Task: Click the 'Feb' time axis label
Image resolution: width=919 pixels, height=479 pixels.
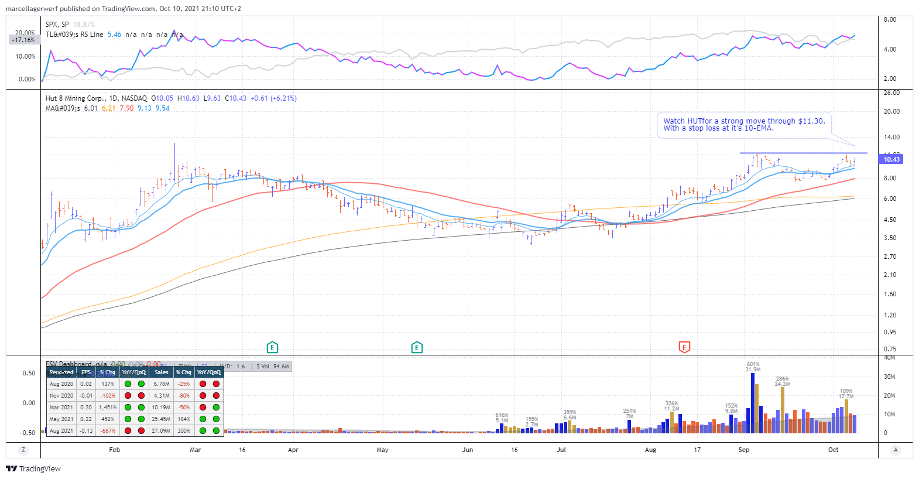Action: coord(114,450)
